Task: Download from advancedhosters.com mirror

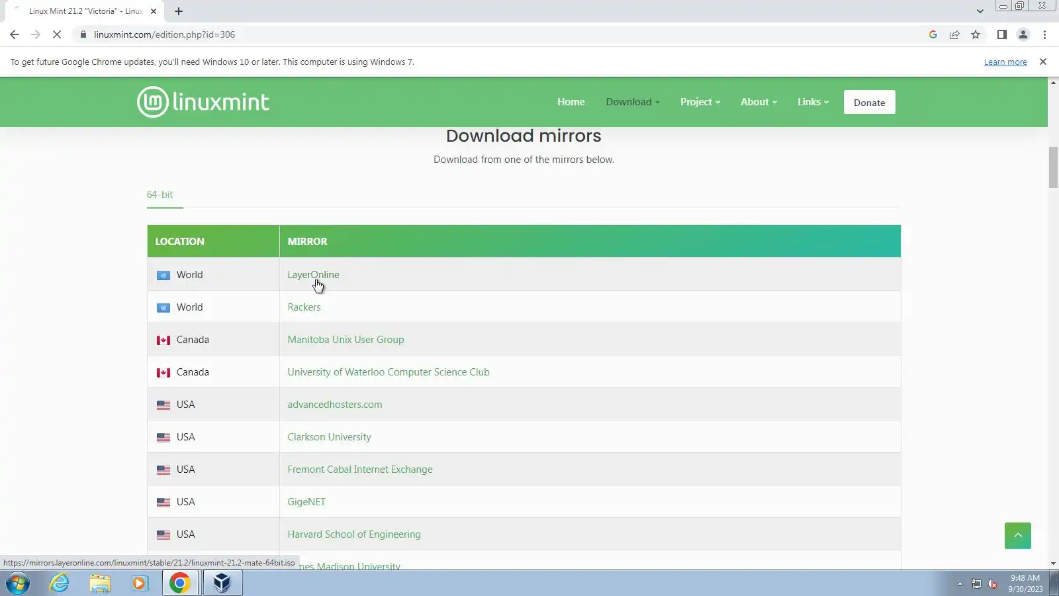Action: [335, 405]
